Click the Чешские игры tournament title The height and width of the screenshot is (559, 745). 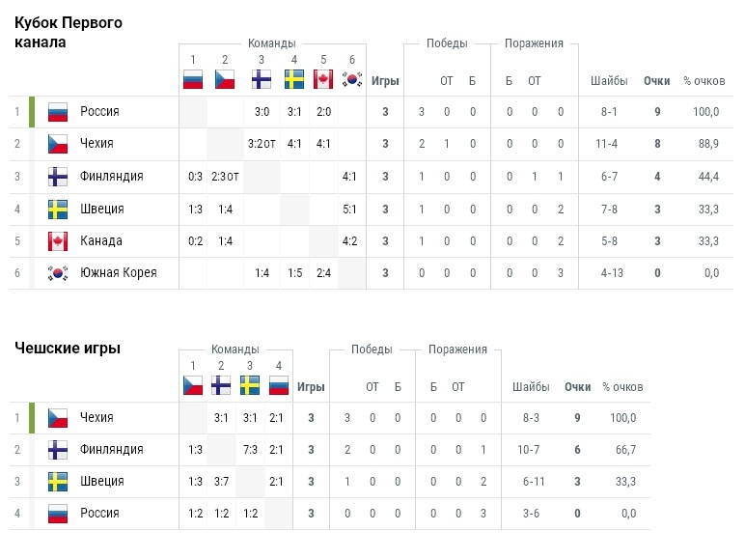pyautogui.click(x=68, y=349)
